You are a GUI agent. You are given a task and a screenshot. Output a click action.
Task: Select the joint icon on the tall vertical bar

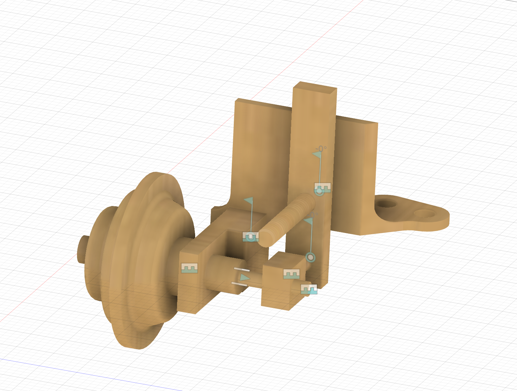(x=323, y=188)
